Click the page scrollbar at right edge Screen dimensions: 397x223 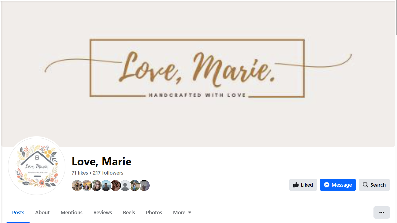(396, 18)
